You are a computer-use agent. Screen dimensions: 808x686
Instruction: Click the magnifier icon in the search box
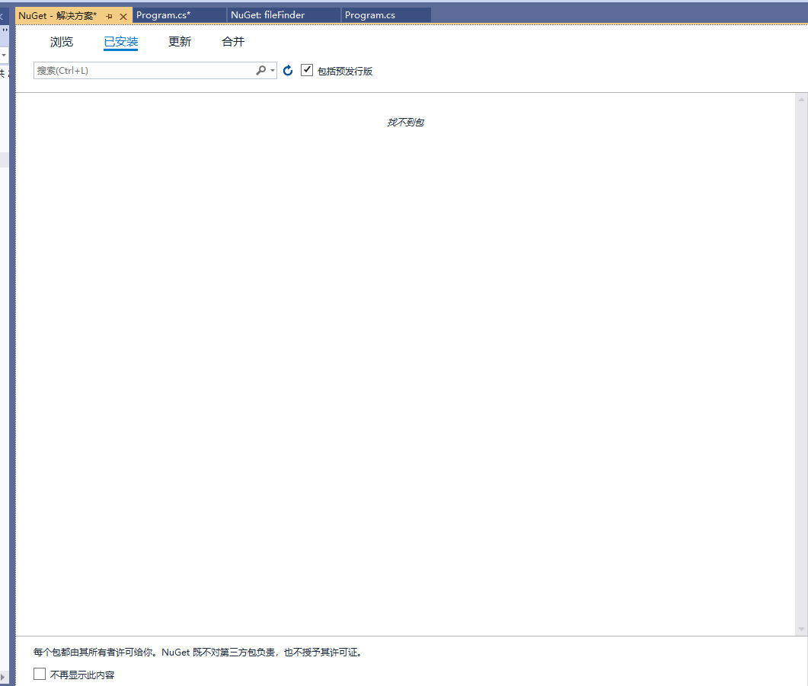[x=260, y=69]
